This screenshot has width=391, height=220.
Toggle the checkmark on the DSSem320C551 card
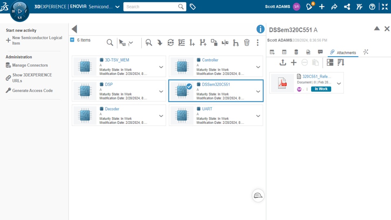click(189, 86)
